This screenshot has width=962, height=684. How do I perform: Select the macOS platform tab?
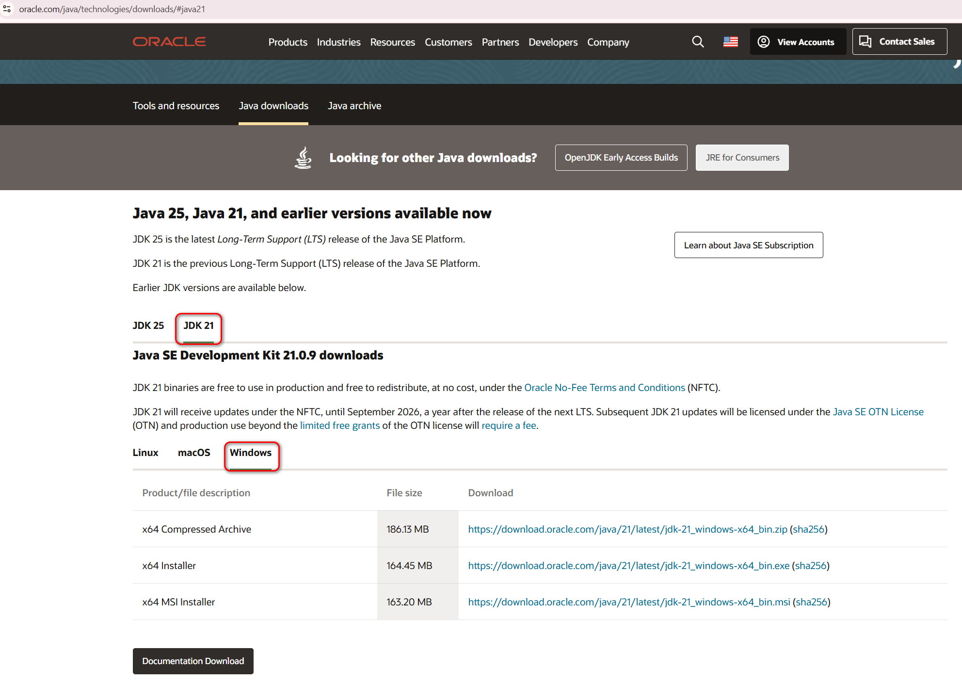(194, 453)
